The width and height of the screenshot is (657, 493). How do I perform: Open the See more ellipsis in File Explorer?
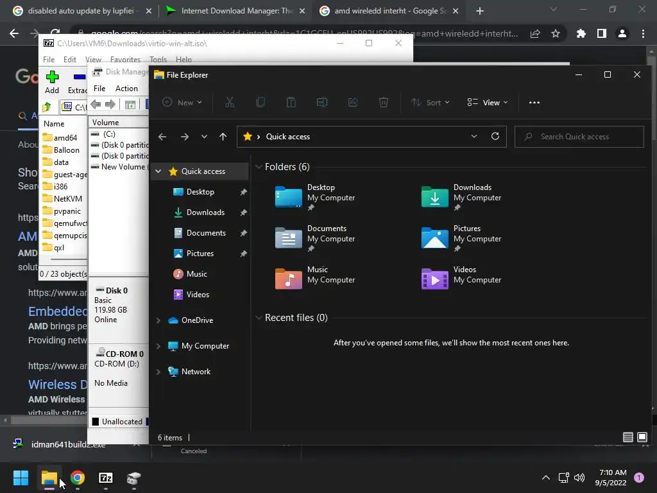click(x=534, y=102)
